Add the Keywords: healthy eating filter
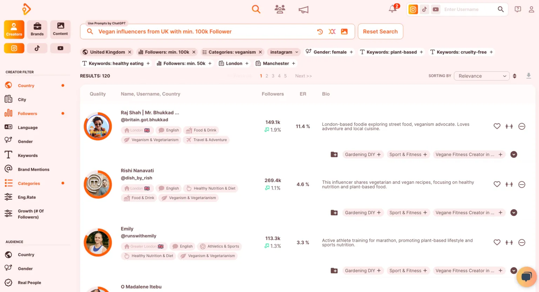 (x=148, y=64)
